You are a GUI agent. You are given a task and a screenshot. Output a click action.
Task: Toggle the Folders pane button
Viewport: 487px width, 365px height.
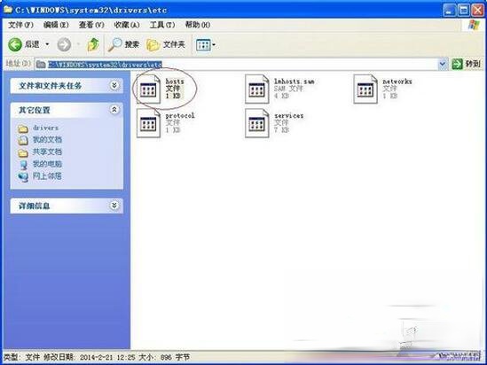pyautogui.click(x=166, y=45)
